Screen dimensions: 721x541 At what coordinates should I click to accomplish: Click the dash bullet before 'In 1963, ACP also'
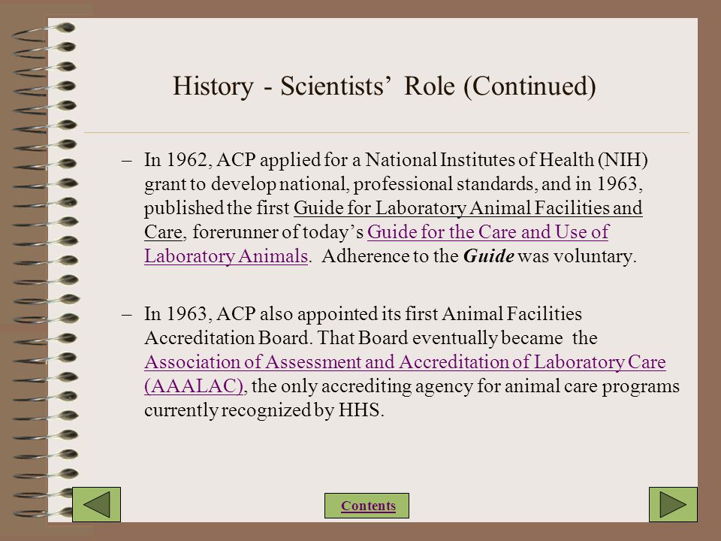click(x=126, y=315)
